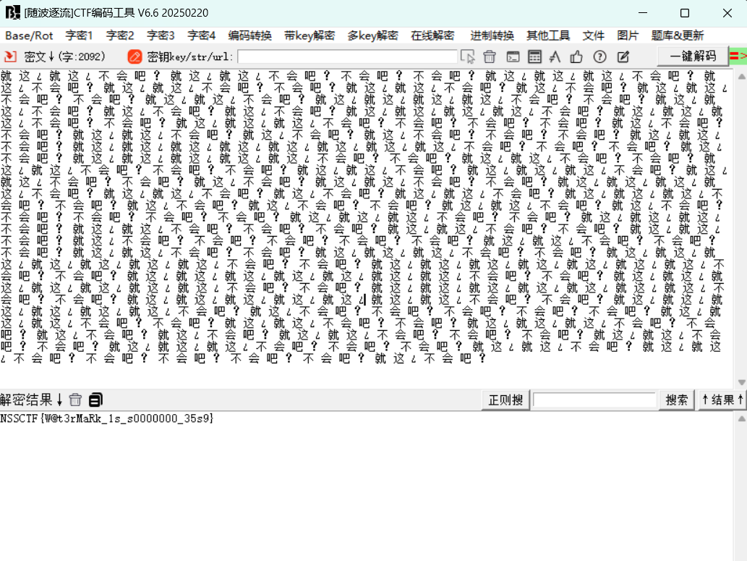747x561 pixels.
Task: Focus the 密钥key/str/url input field
Action: coord(347,56)
